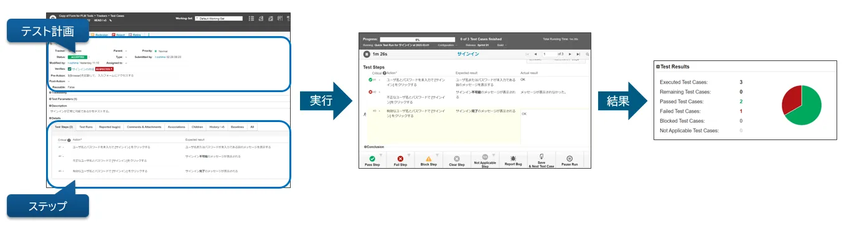Select the Comments & Attachments tab
Viewport: 849px width, 226px height.
click(144, 126)
